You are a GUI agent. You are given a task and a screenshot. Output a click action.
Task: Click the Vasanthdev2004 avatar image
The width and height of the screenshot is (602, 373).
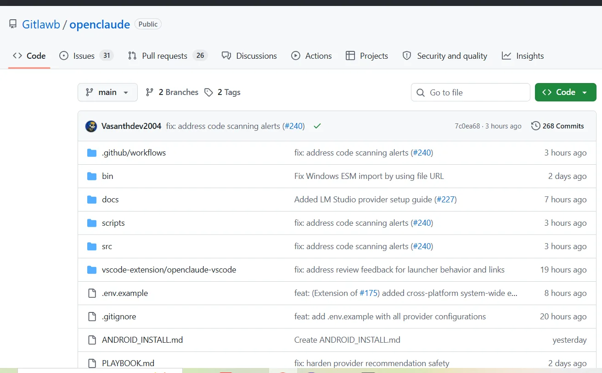click(91, 126)
